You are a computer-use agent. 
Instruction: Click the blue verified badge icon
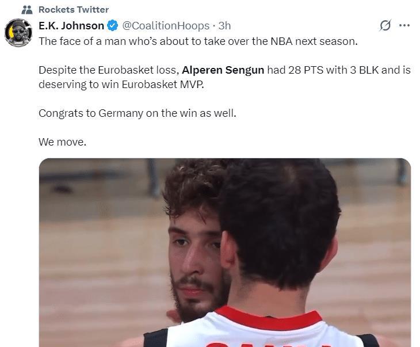click(113, 26)
